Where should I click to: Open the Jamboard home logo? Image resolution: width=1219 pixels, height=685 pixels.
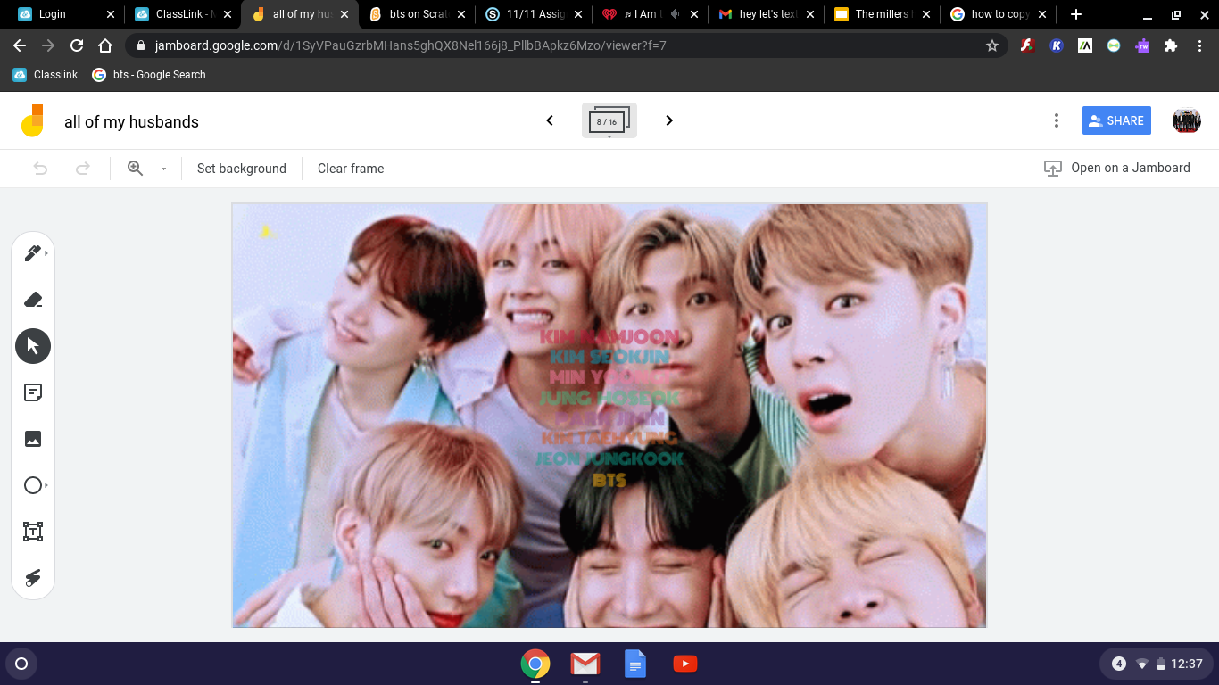32,120
